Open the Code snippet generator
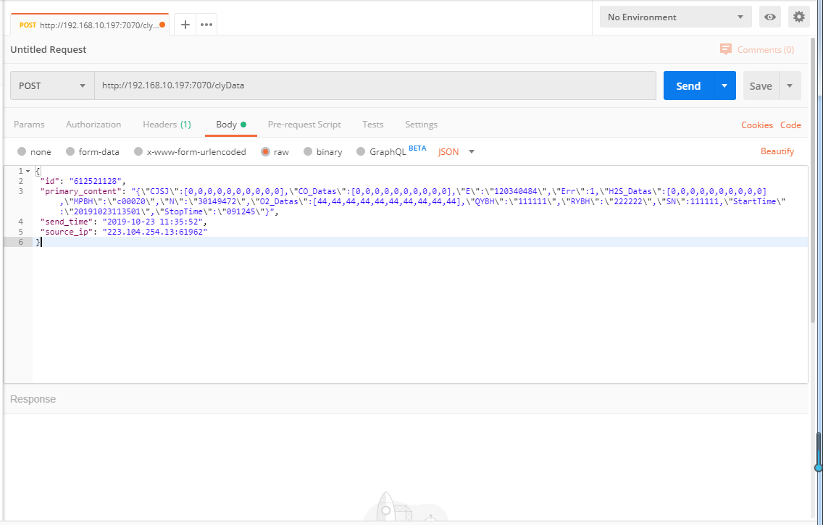823x525 pixels. (790, 125)
